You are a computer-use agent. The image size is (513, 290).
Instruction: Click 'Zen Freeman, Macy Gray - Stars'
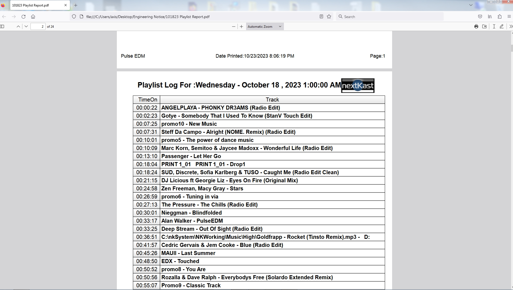[259, 188]
